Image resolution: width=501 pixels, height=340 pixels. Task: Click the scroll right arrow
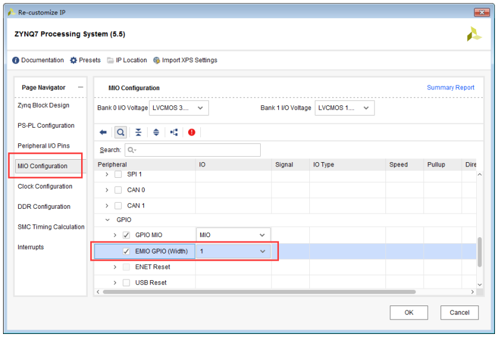472,292
